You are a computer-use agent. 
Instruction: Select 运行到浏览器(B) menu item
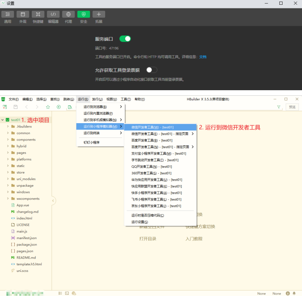point(100,107)
